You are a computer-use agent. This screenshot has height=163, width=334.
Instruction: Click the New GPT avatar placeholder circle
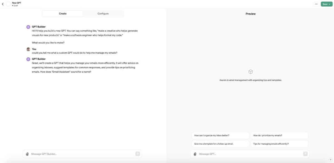click(8, 4)
